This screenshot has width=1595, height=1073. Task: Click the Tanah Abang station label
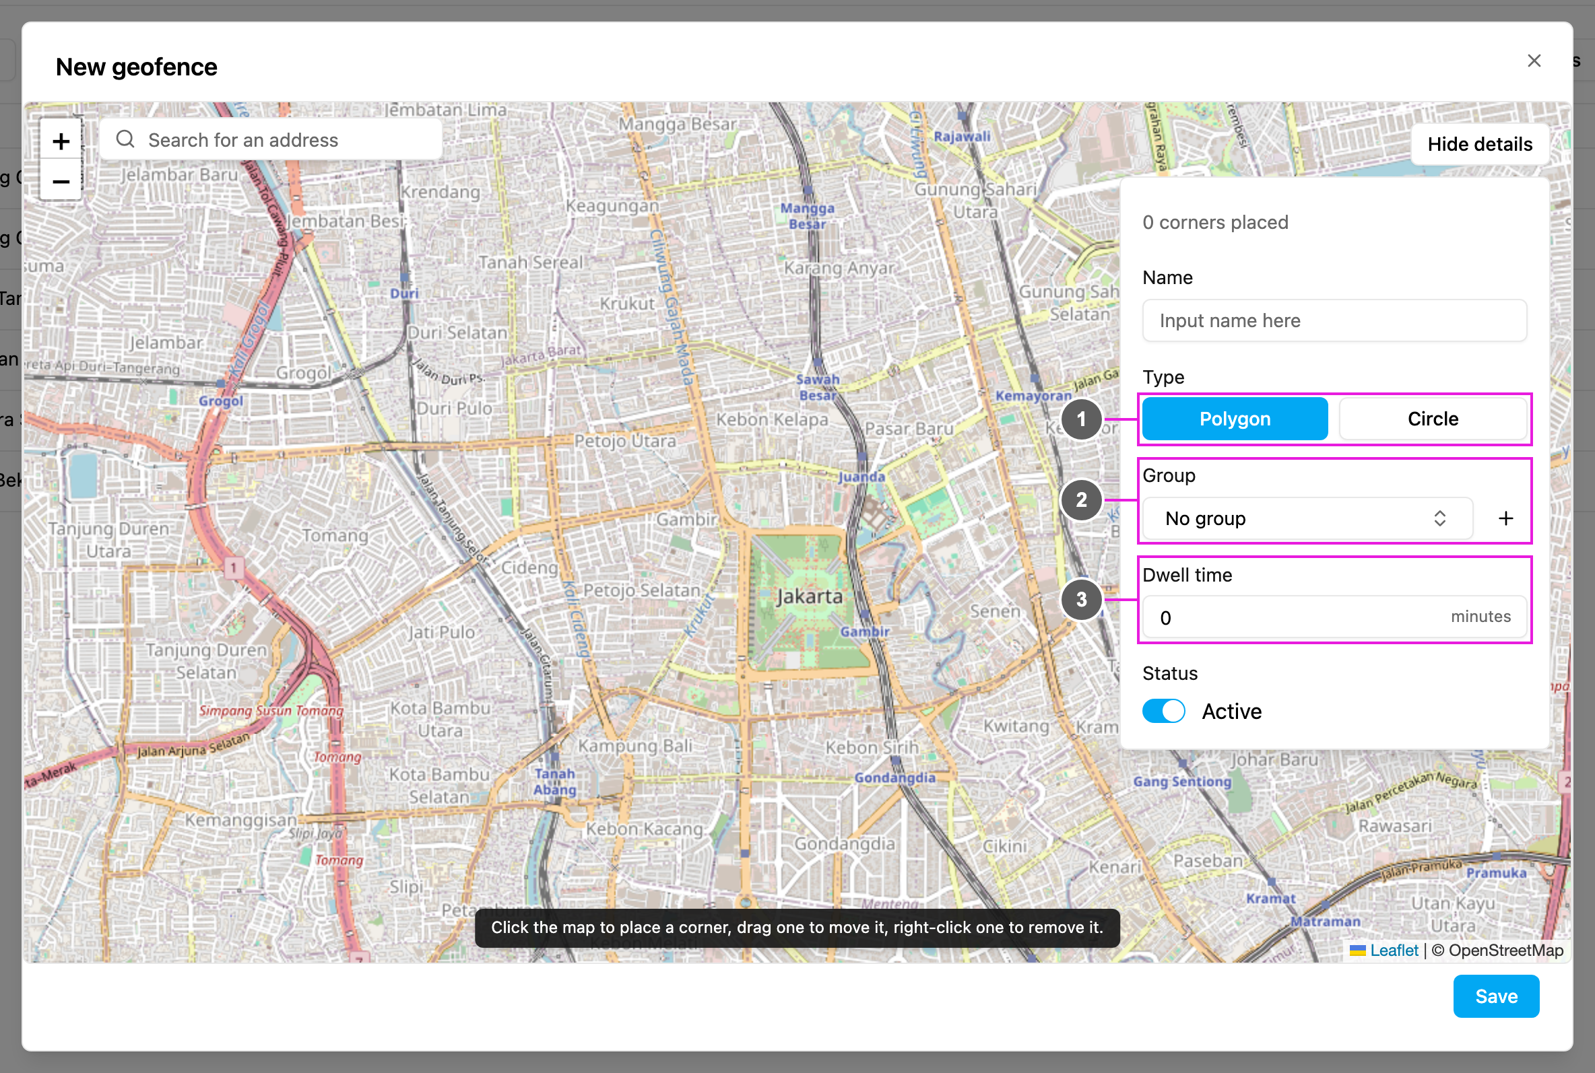coord(554,782)
